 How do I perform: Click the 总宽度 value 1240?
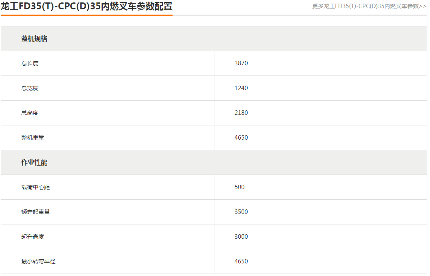[x=241, y=88]
